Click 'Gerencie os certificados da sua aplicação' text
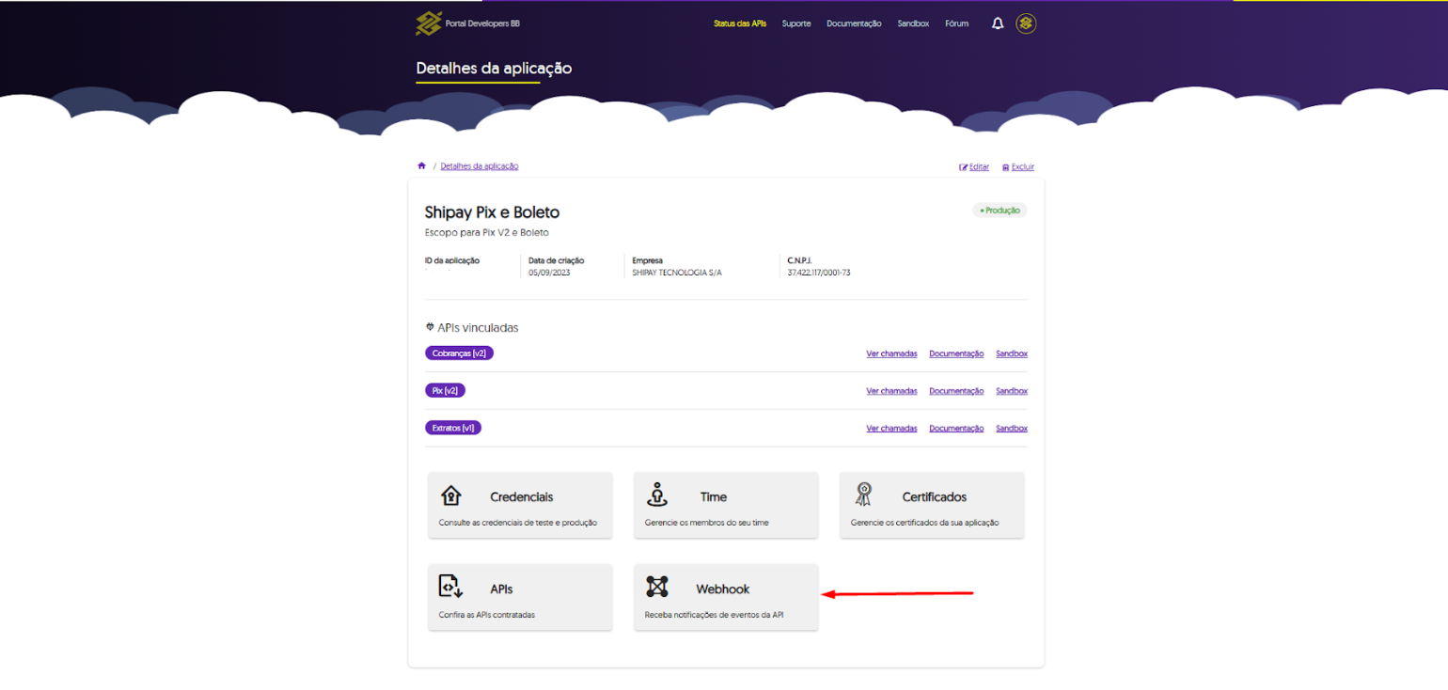The height and width of the screenshot is (690, 1448). pos(925,523)
